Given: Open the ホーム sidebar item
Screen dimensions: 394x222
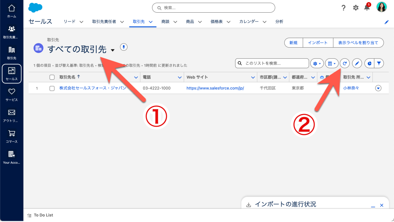Looking at the screenshot, I should [12, 11].
